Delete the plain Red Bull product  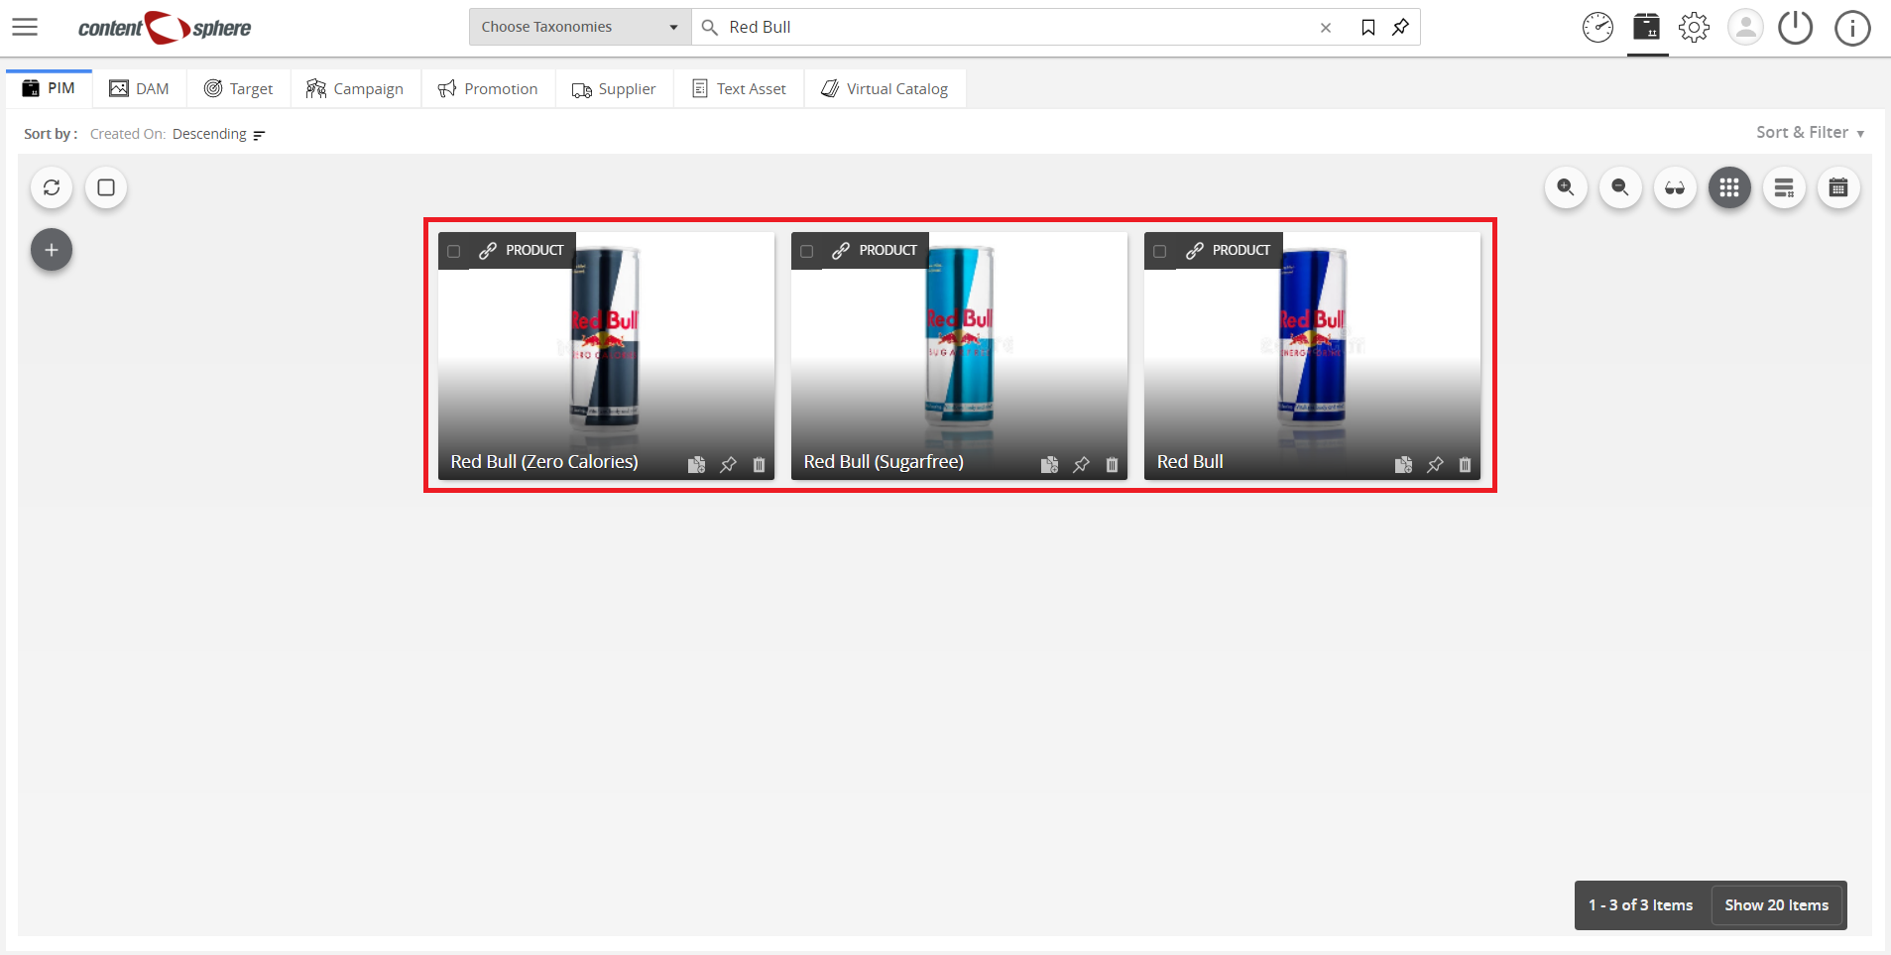(1466, 464)
